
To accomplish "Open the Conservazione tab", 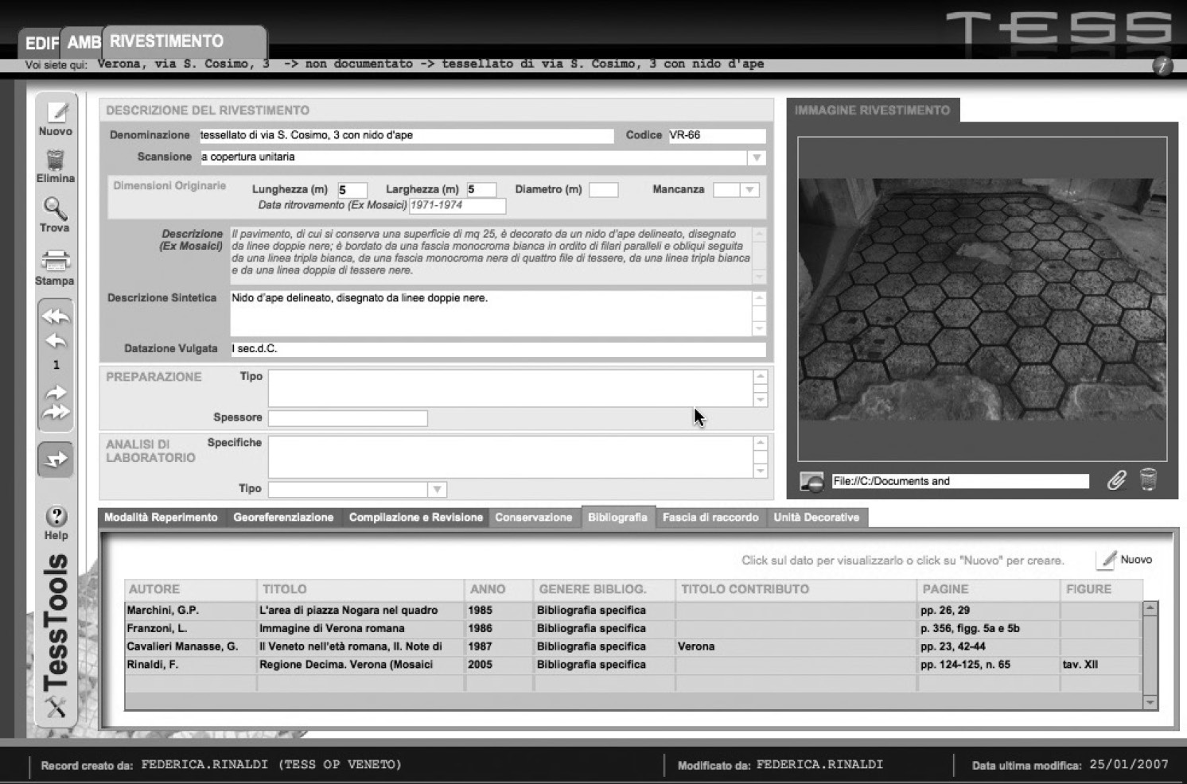I will tap(533, 518).
